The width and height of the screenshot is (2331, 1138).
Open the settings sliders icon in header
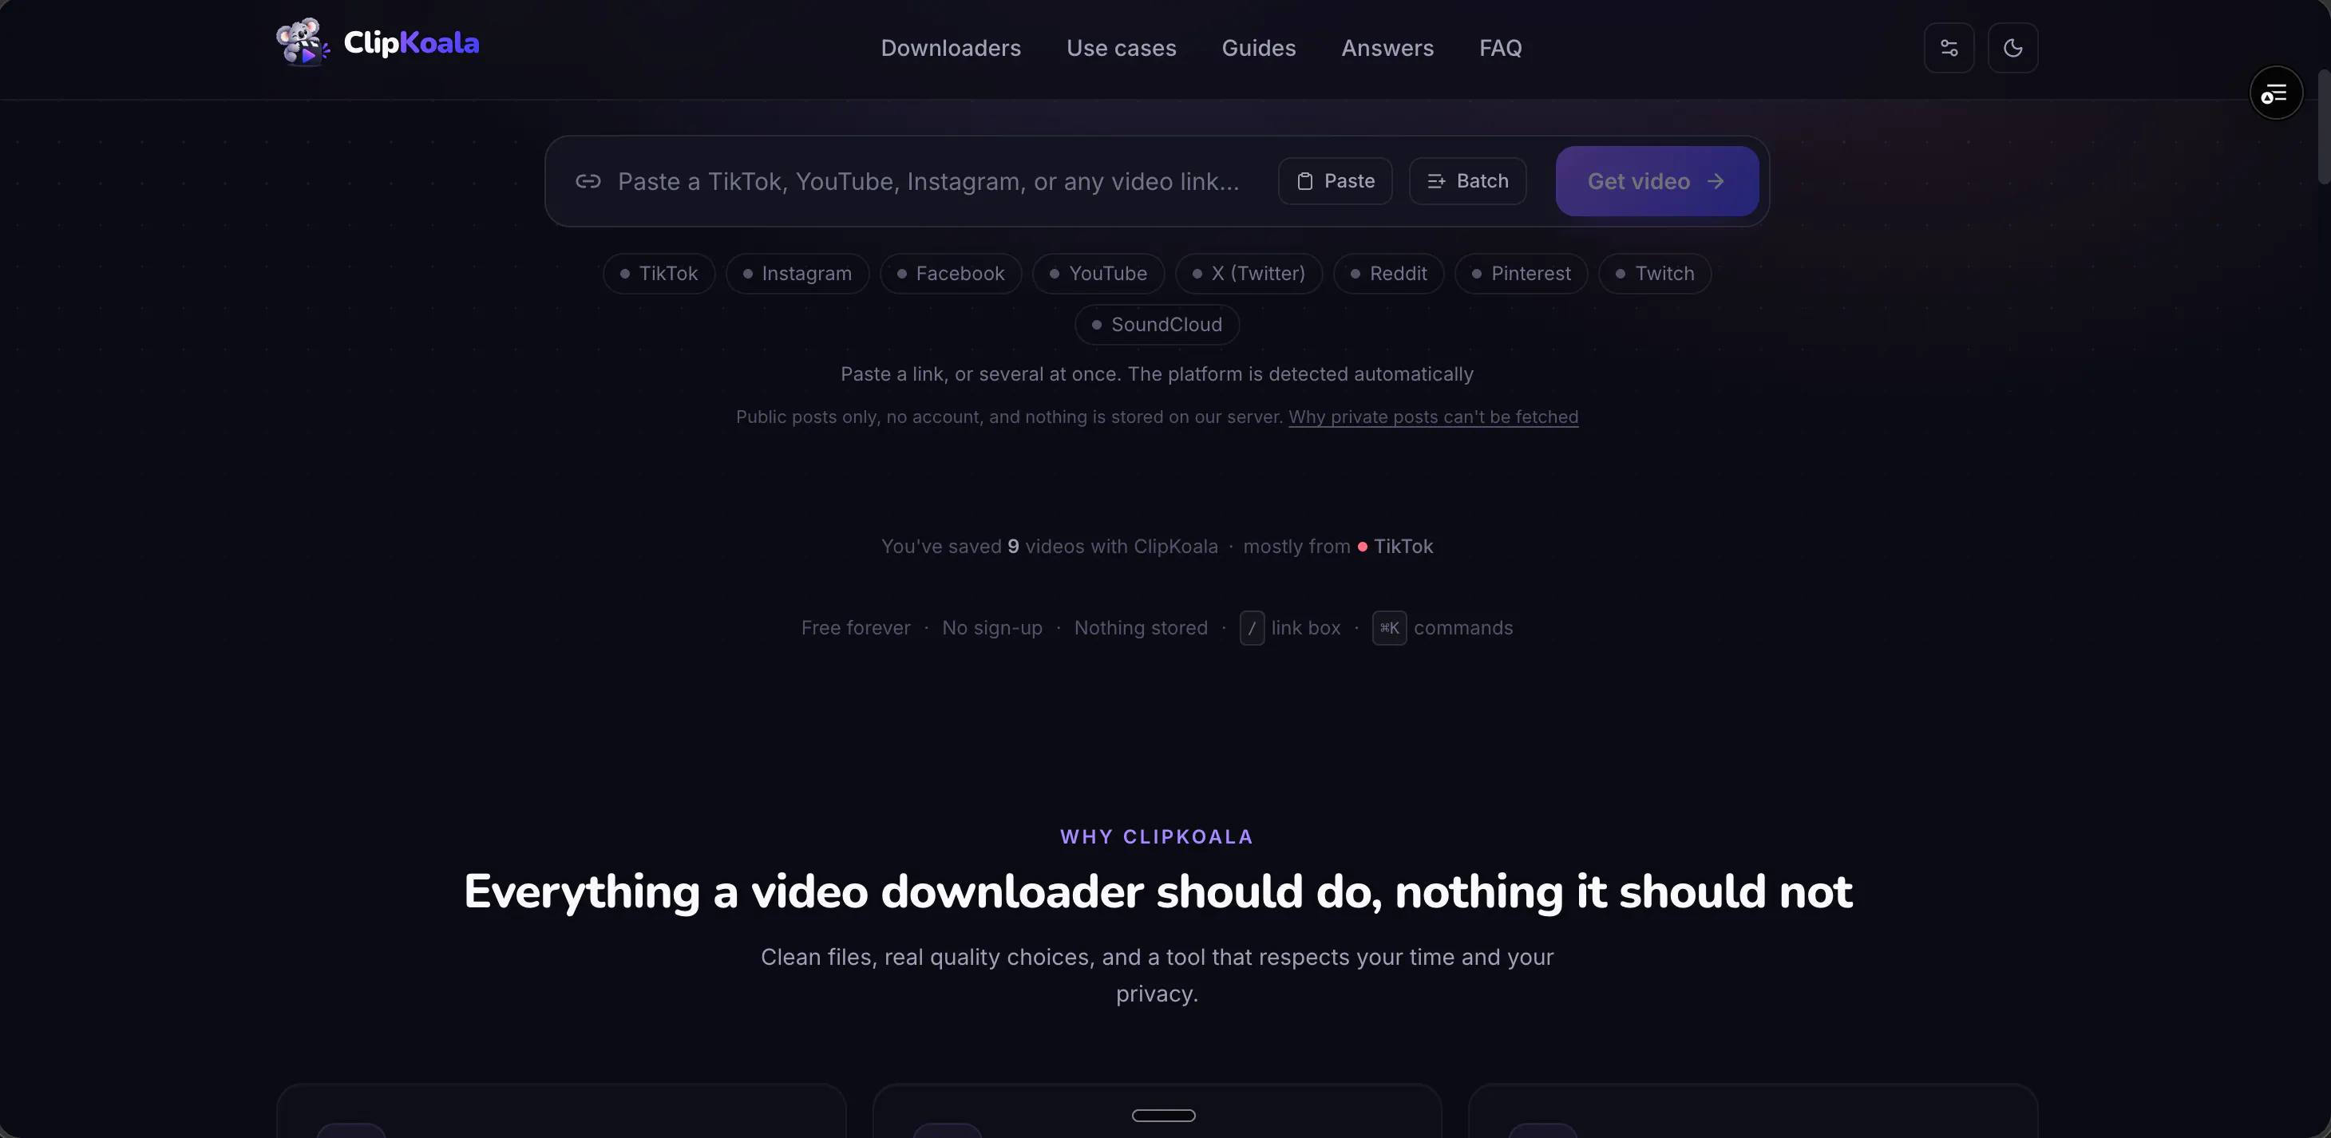pos(1949,48)
